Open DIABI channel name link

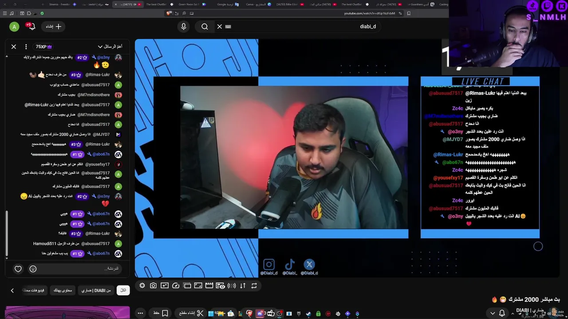click(529, 311)
